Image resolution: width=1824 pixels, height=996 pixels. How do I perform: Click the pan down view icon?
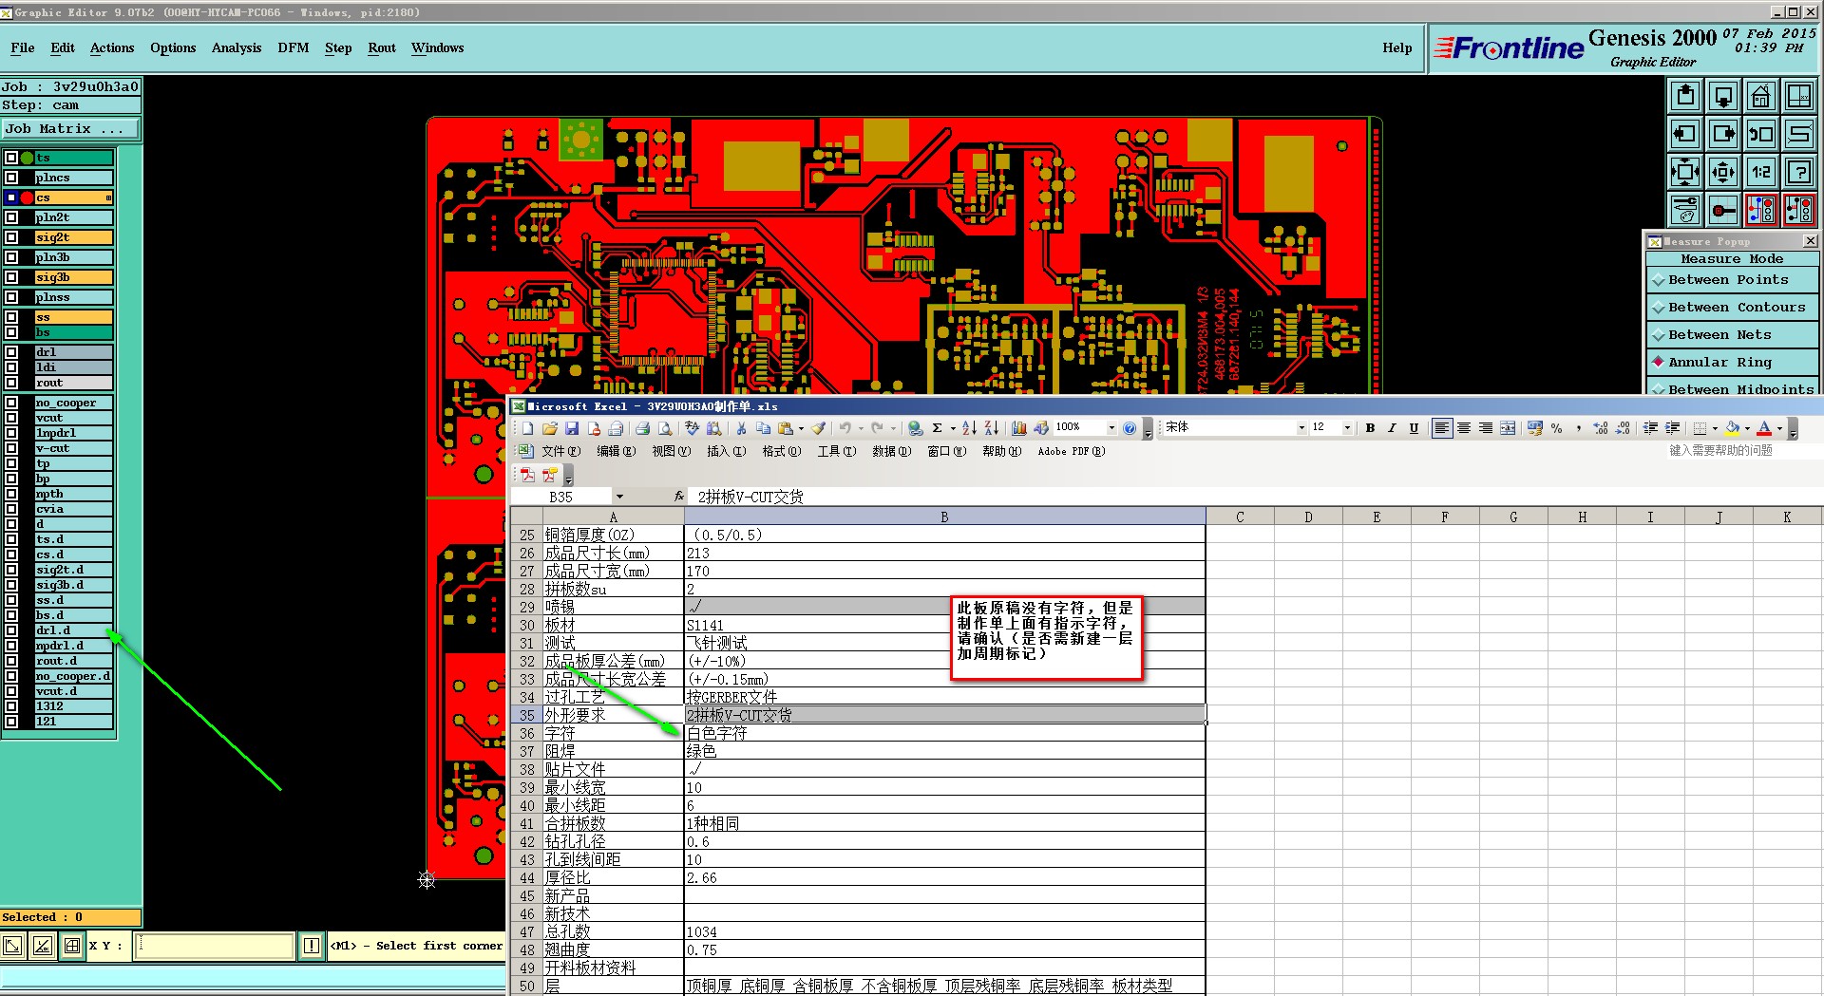tap(1723, 96)
